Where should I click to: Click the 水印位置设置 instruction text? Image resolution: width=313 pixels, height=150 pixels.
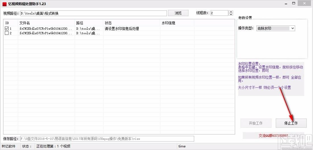pos(249,64)
